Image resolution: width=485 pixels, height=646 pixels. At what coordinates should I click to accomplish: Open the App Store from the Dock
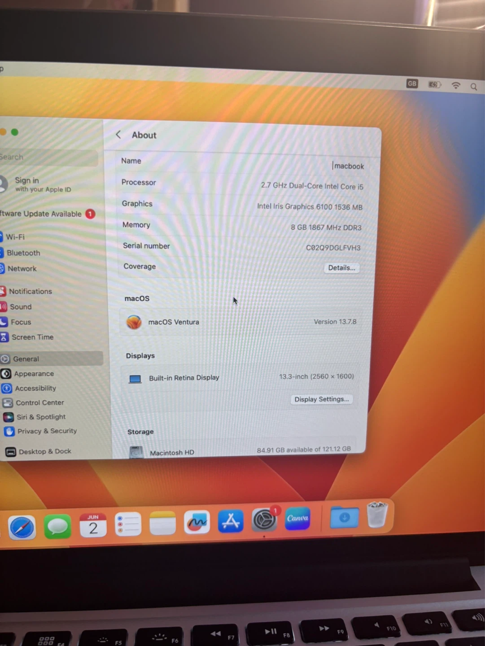[231, 521]
